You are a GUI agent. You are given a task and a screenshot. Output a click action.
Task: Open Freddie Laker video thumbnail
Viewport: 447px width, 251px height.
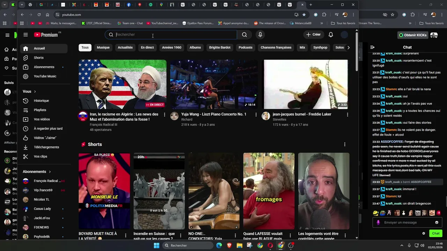[x=306, y=84]
